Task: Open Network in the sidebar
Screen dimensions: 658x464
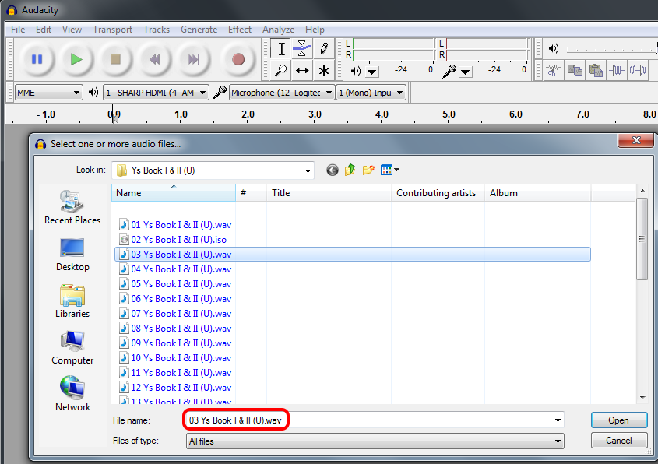Action: coord(72,395)
